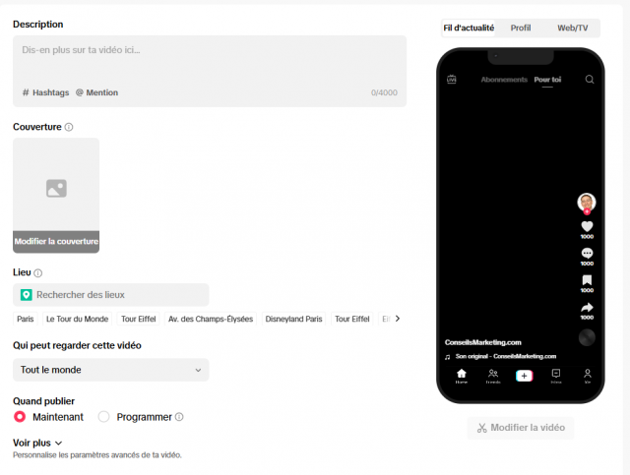This screenshot has width=630, height=475.
Task: Click the cover thumbnail placeholder
Action: [56, 196]
